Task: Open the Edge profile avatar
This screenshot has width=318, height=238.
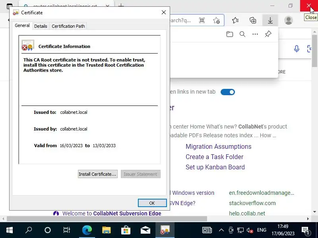Action: pyautogui.click(x=289, y=20)
